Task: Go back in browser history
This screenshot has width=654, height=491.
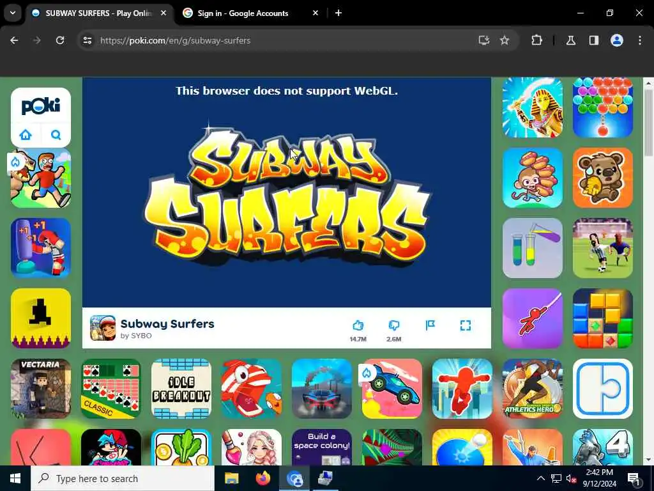Action: [x=14, y=40]
